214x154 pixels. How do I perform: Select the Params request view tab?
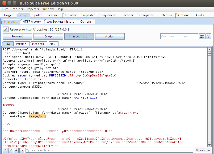click(x=21, y=44)
